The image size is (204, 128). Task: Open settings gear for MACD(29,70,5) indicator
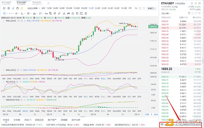tap(21, 100)
